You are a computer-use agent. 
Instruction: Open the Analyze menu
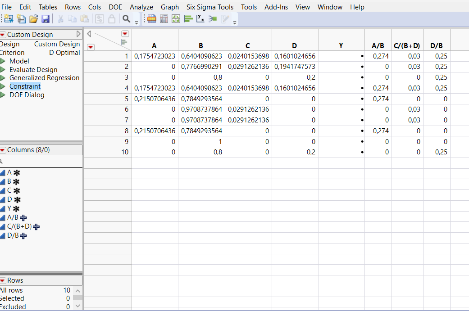[141, 7]
